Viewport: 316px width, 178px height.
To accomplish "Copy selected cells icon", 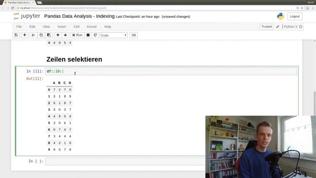I will pyautogui.click(x=41, y=35).
